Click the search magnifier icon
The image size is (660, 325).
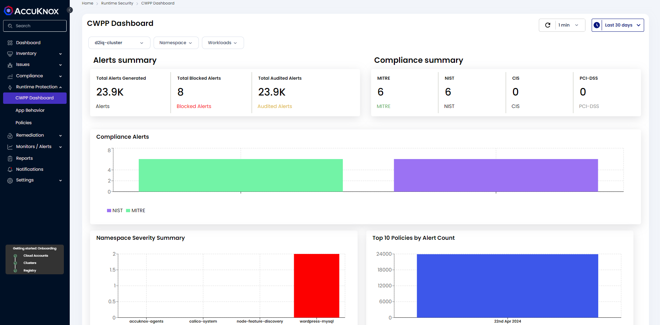click(x=10, y=26)
